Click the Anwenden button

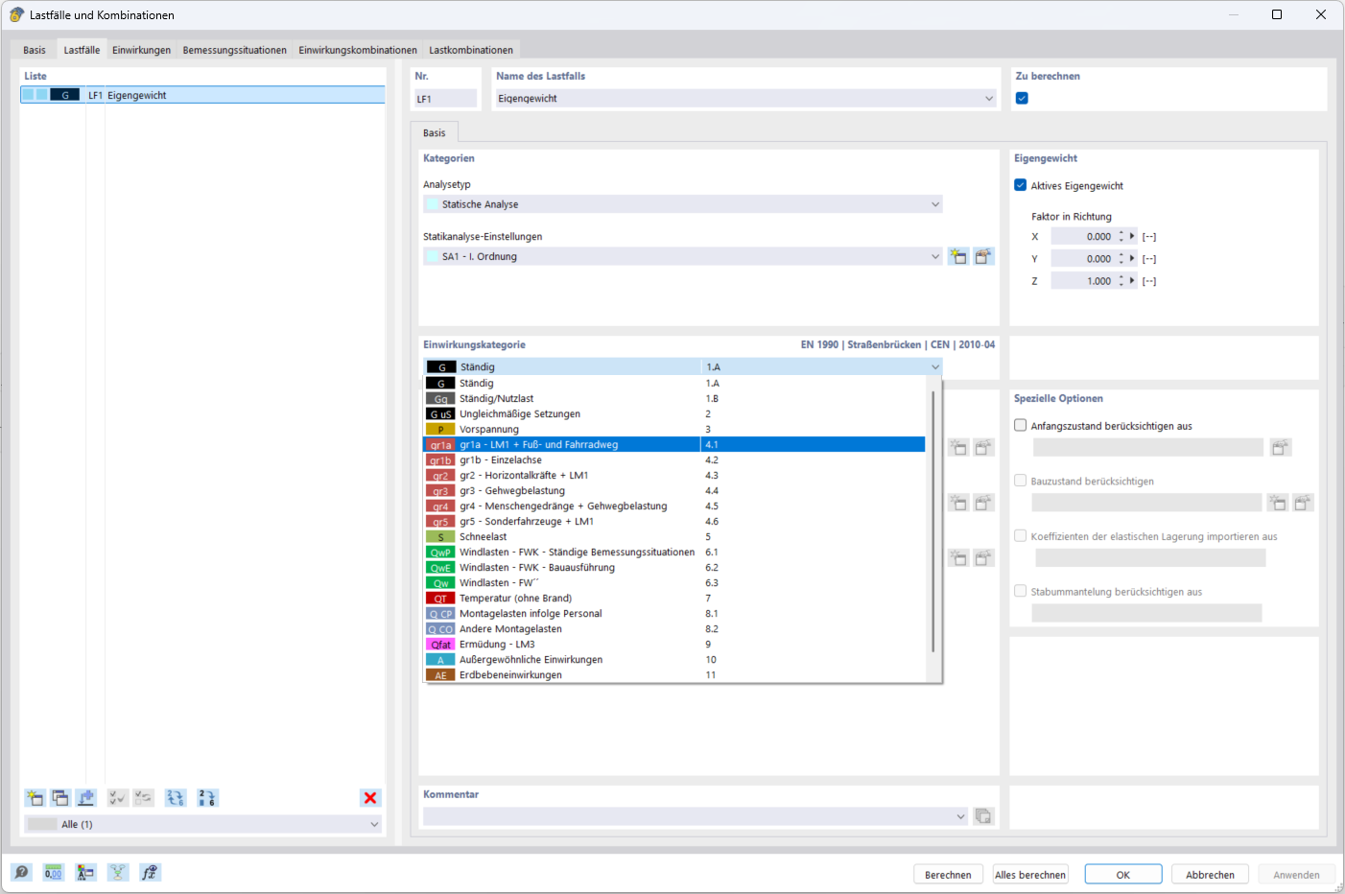pyautogui.click(x=1296, y=874)
